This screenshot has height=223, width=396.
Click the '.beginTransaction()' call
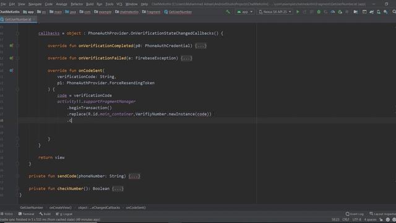click(89, 108)
